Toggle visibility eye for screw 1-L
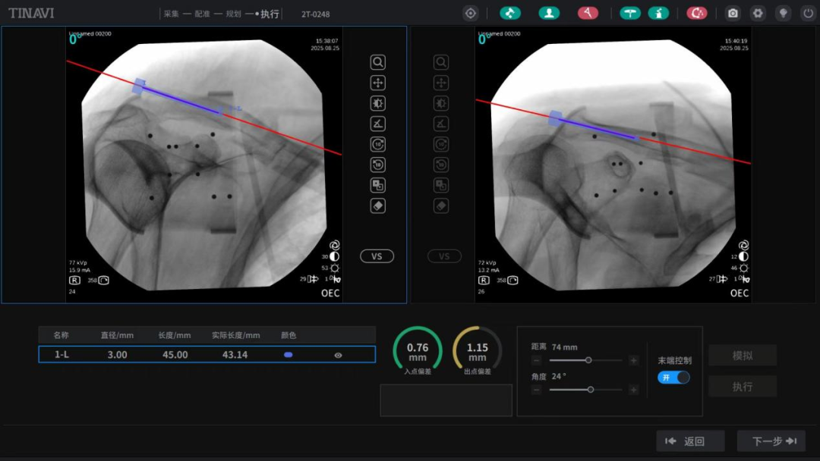This screenshot has width=820, height=461. [x=338, y=355]
